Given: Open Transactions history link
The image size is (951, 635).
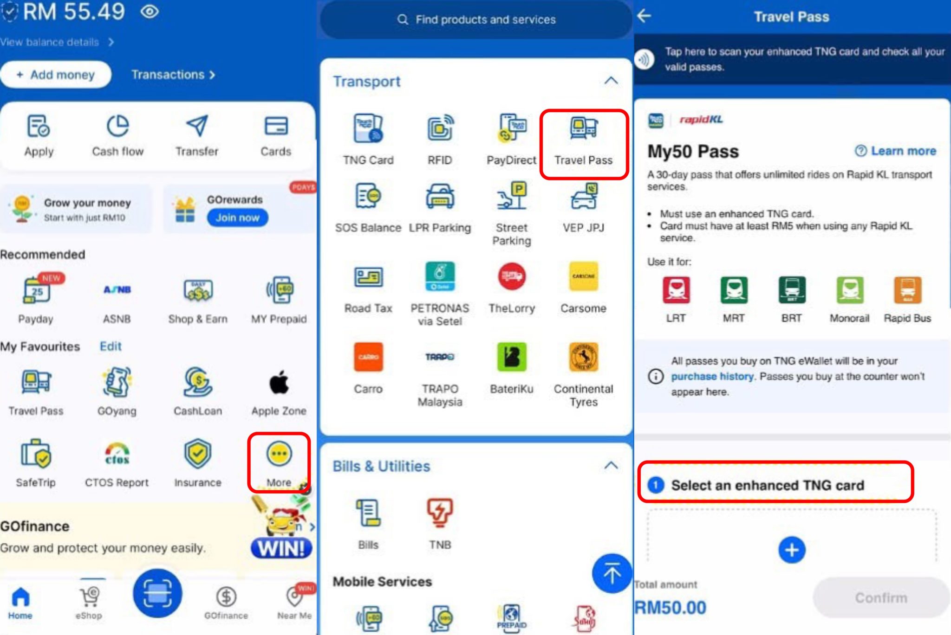Looking at the screenshot, I should 173,75.
